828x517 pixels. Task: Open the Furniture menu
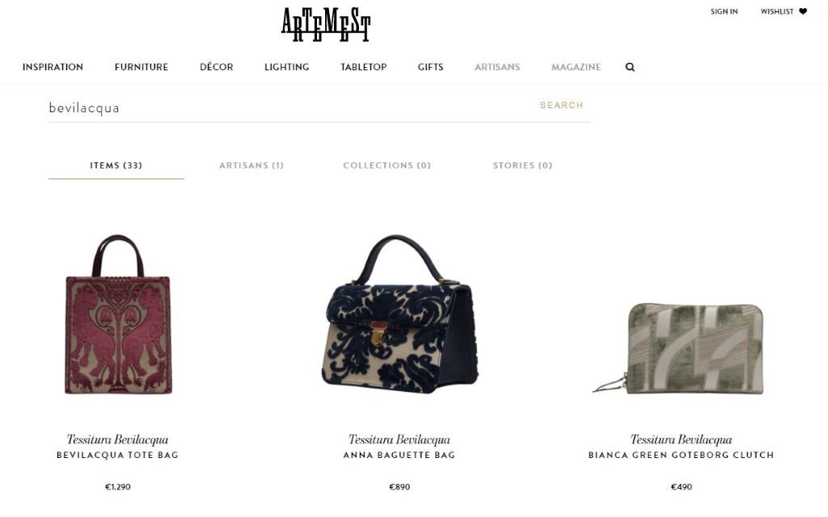tap(142, 67)
